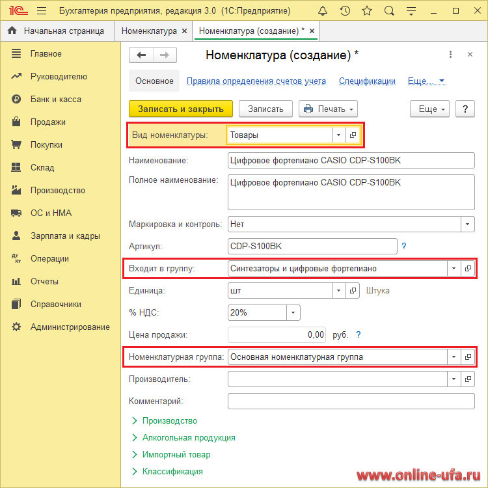Open the Продажи section in sidebar

point(47,122)
